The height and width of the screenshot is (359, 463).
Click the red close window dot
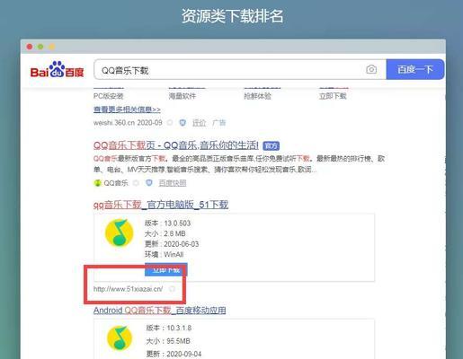(30, 47)
